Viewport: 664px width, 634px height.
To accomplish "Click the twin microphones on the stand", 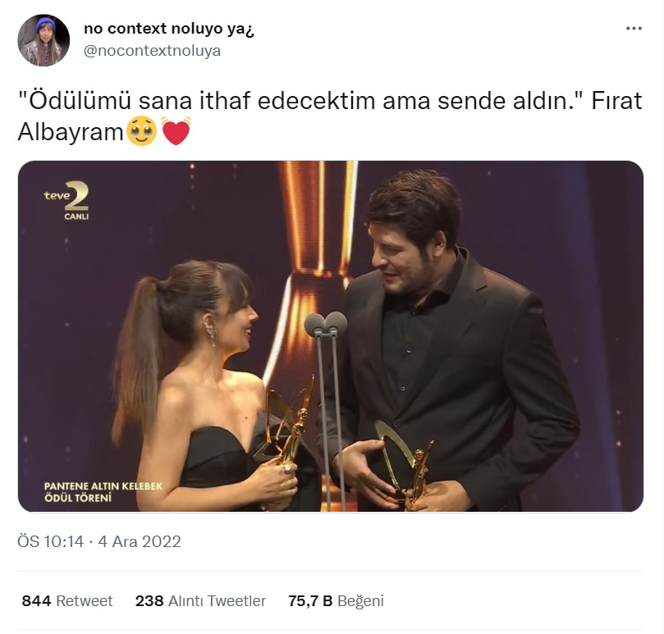I will [x=325, y=322].
